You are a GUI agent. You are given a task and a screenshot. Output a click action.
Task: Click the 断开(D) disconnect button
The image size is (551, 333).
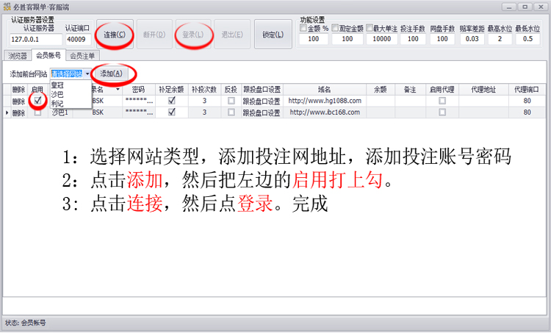point(154,35)
